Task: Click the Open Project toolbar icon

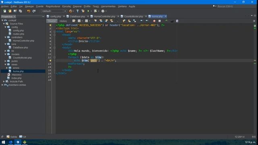Action: click(x=15, y=11)
